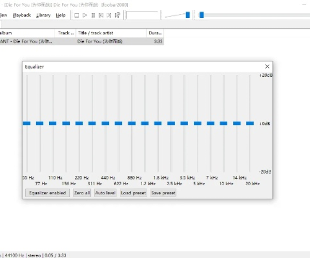Click the Title / track artist column header
Viewport: 310px width, 258px height.
111,33
